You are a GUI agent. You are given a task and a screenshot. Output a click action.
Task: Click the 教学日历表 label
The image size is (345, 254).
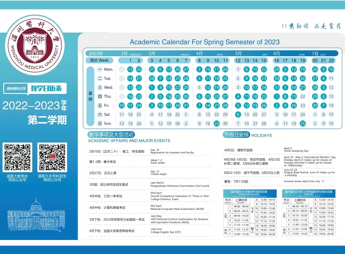pos(46,88)
